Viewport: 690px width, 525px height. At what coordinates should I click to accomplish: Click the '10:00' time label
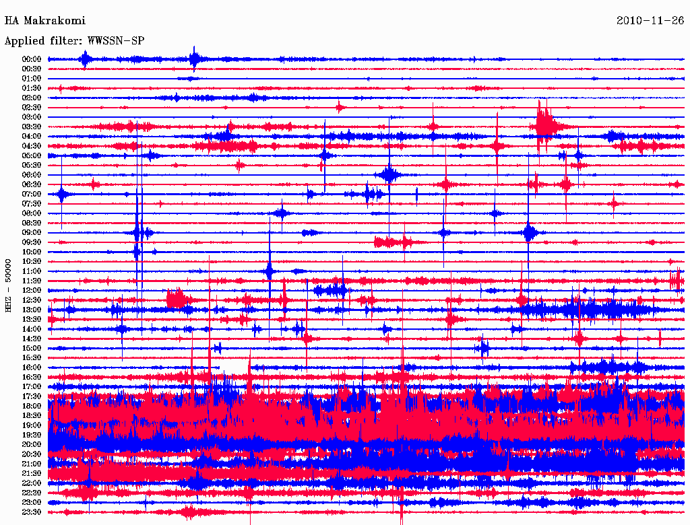(32, 252)
